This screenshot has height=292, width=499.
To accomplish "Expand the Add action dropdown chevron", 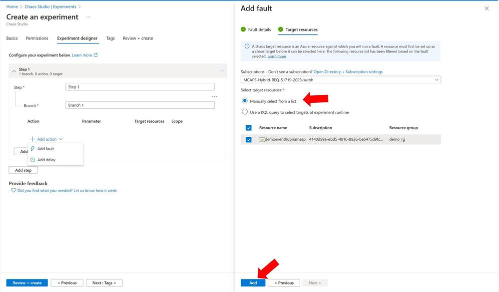I will (61, 139).
